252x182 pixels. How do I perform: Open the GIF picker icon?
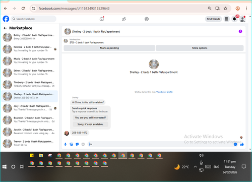coord(83,144)
